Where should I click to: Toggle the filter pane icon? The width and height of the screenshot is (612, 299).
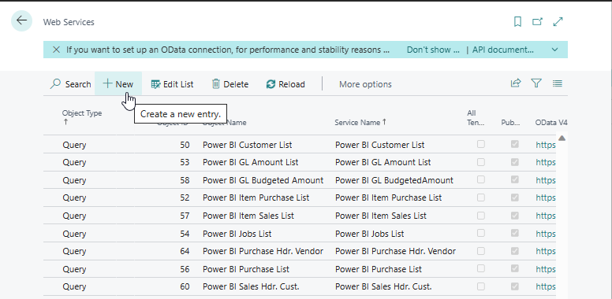pos(536,83)
